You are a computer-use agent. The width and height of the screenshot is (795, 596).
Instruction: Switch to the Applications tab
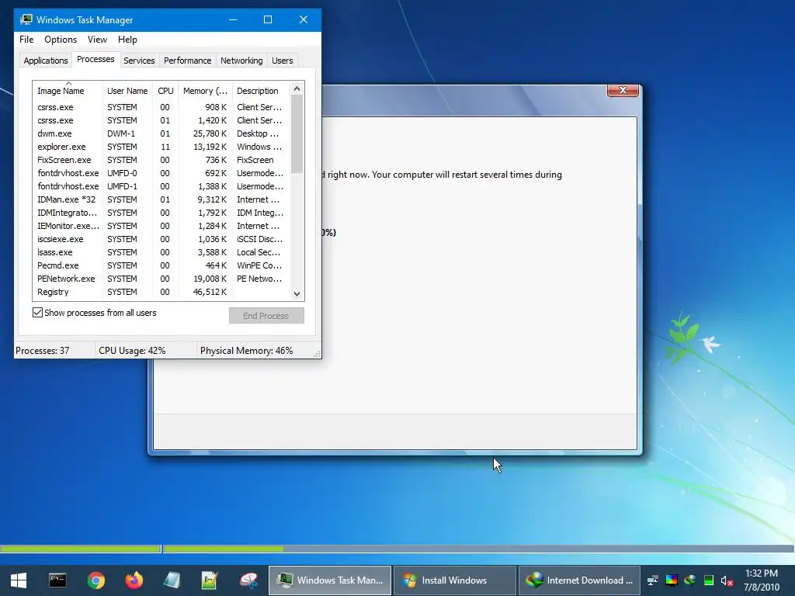pos(46,61)
